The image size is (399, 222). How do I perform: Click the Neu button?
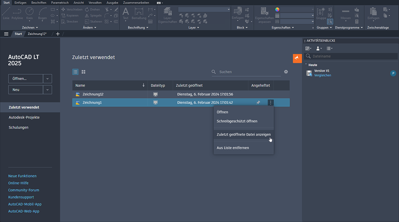pos(26,90)
